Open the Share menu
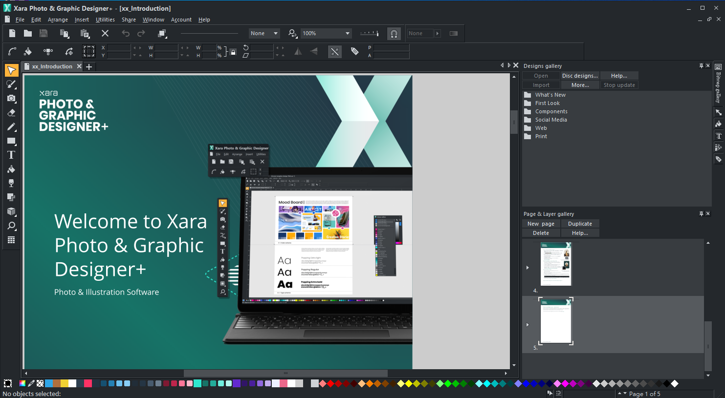This screenshot has height=398, width=725. tap(129, 20)
